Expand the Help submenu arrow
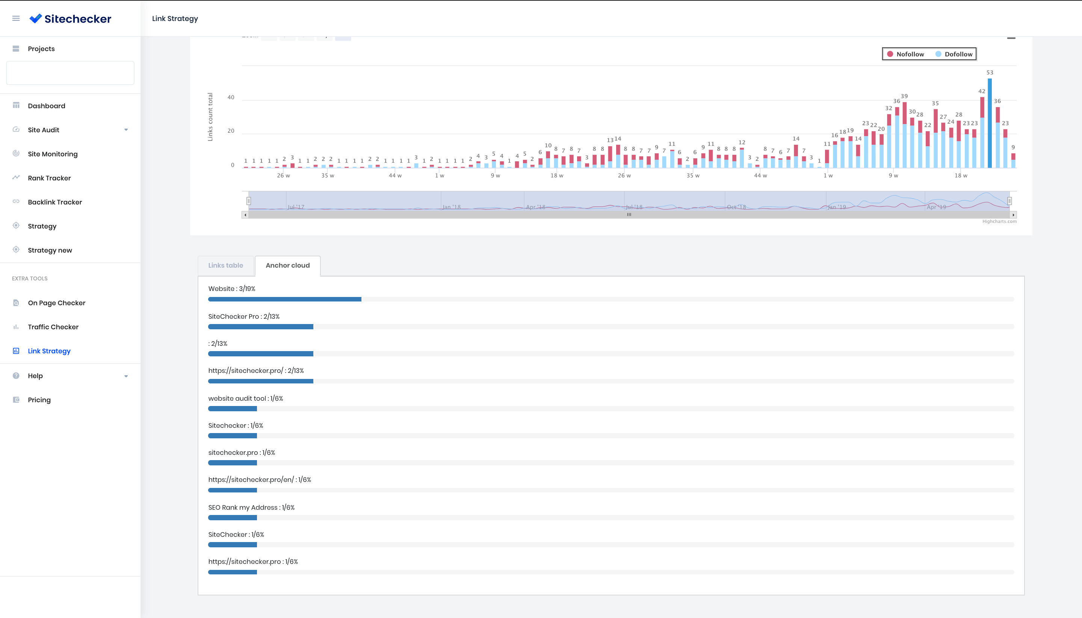Viewport: 1082px width, 618px height. point(126,376)
